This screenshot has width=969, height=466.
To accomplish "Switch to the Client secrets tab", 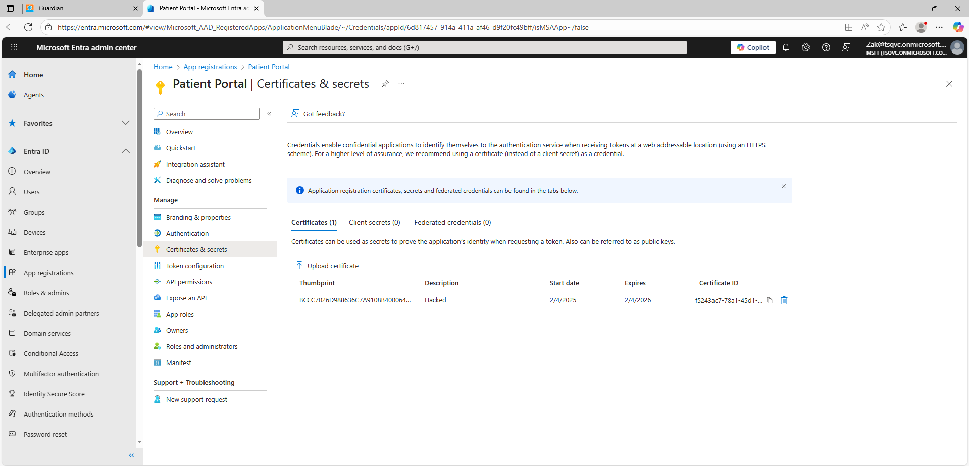I will point(374,222).
